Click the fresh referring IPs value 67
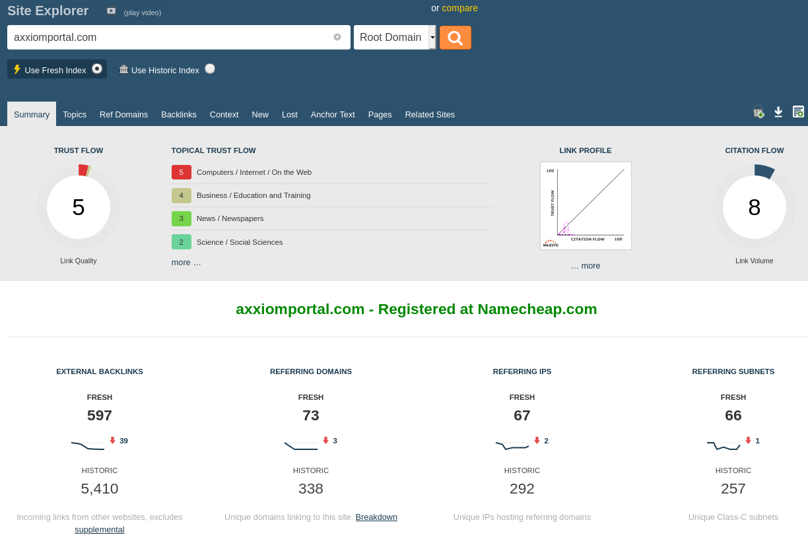The image size is (808, 545). (x=522, y=416)
